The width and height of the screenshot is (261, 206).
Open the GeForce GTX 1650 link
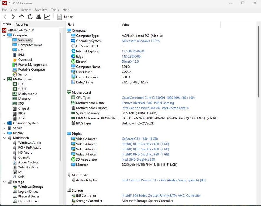[140, 139]
